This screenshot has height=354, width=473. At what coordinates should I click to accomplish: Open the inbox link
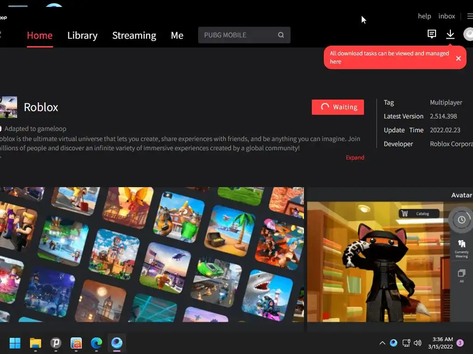[x=447, y=16]
